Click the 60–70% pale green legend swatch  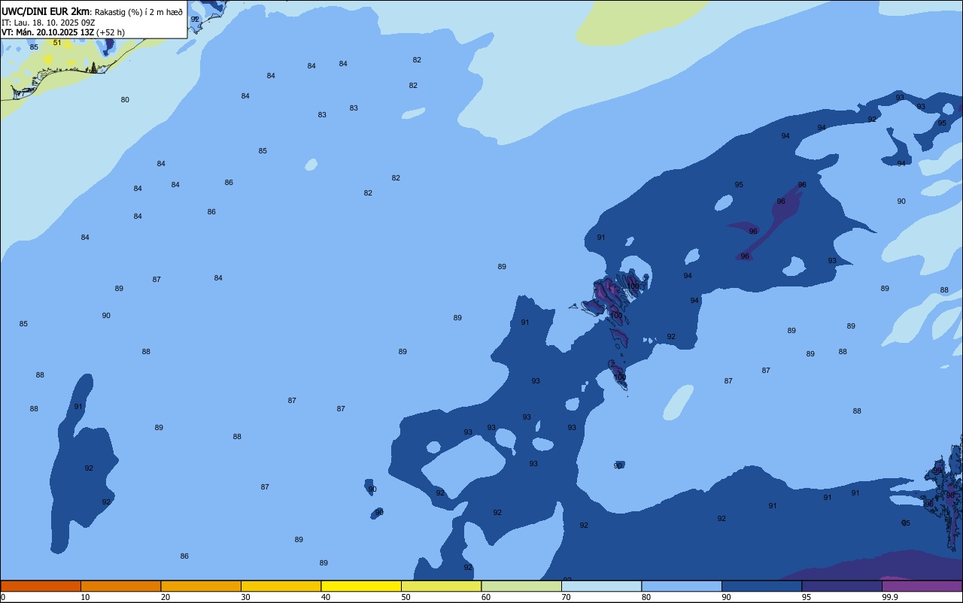(x=521, y=586)
